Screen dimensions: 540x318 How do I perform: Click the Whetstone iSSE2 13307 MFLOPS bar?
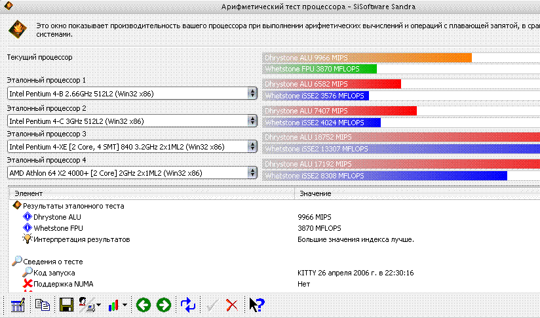click(401, 149)
